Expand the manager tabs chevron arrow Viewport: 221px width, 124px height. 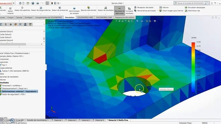click(x=44, y=24)
